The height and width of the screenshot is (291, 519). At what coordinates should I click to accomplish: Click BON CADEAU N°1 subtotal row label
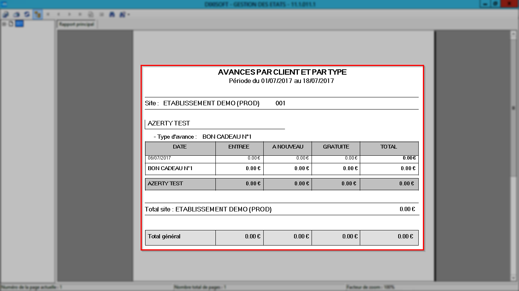coord(170,168)
